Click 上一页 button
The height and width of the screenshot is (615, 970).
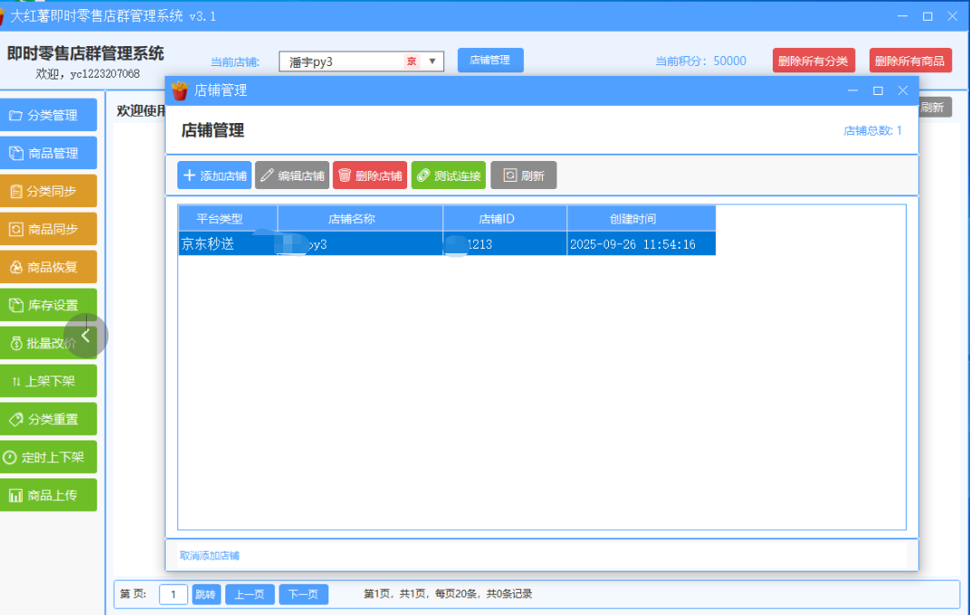[x=250, y=594]
